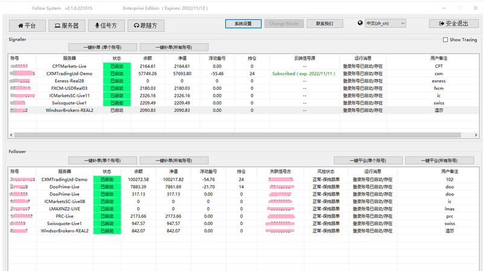Click the exness user note cell
The width and height of the screenshot is (483, 271).
point(439,81)
